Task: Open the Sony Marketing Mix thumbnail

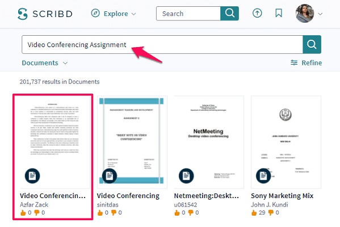Action: pos(286,142)
